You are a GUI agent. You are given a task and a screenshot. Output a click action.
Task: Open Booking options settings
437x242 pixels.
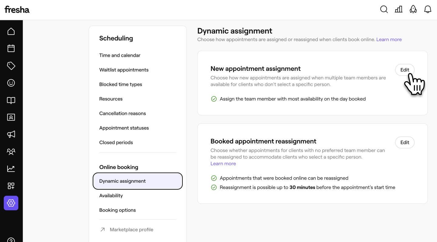(x=117, y=210)
